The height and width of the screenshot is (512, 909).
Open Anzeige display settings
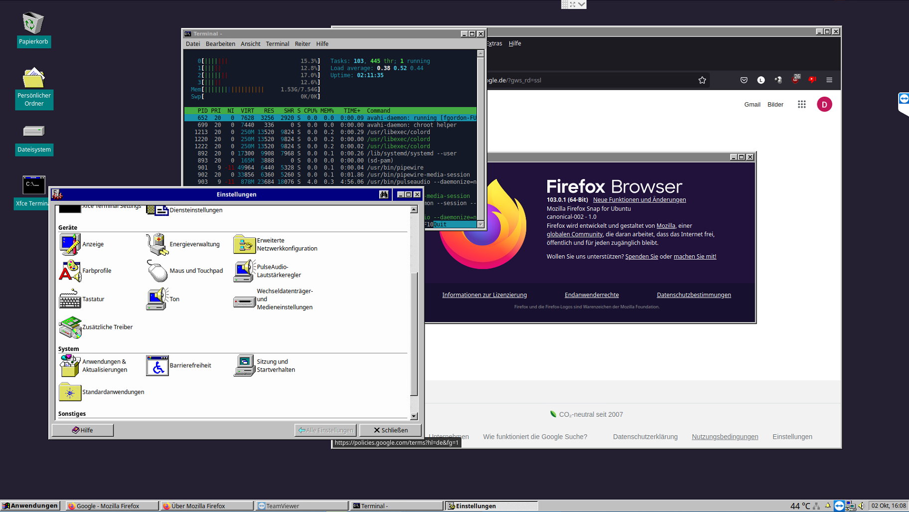(82, 244)
